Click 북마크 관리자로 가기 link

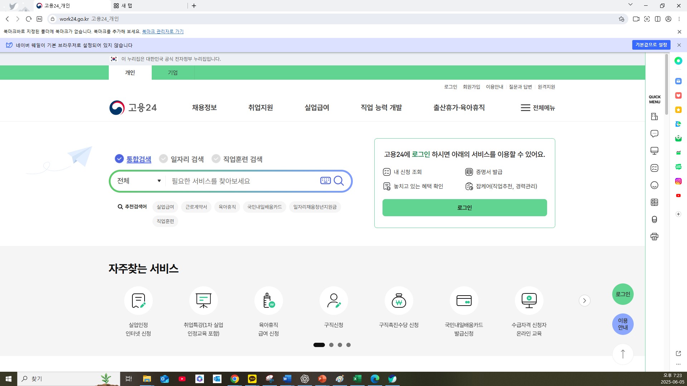click(x=163, y=31)
